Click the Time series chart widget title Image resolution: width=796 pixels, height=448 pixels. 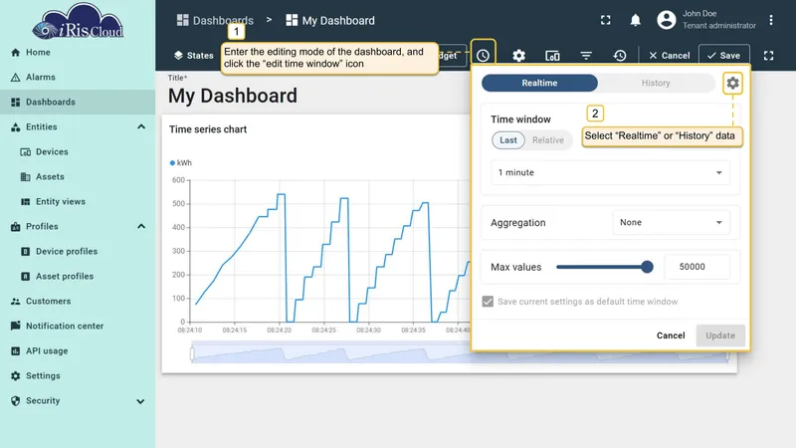click(x=208, y=129)
